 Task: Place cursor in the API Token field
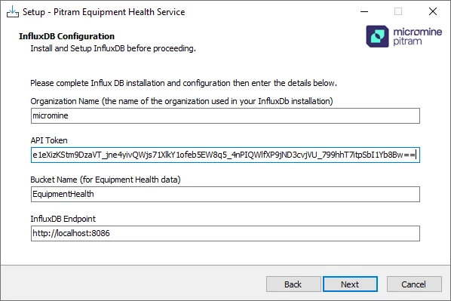pyautogui.click(x=226, y=155)
